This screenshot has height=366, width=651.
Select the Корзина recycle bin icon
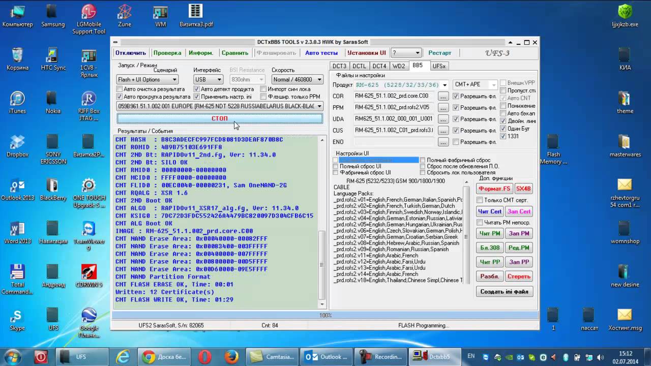(17, 59)
